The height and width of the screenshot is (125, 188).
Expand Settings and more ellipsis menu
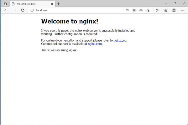182,10
